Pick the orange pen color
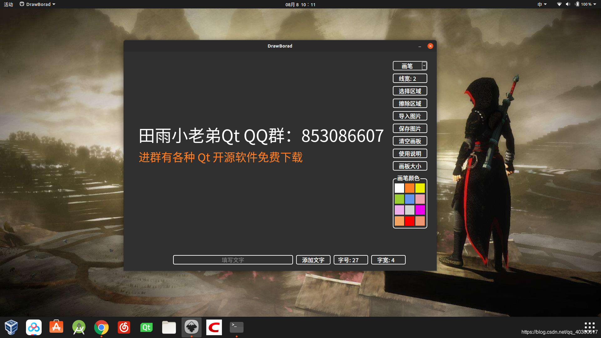Viewport: 601px width, 338px height. pos(409,188)
